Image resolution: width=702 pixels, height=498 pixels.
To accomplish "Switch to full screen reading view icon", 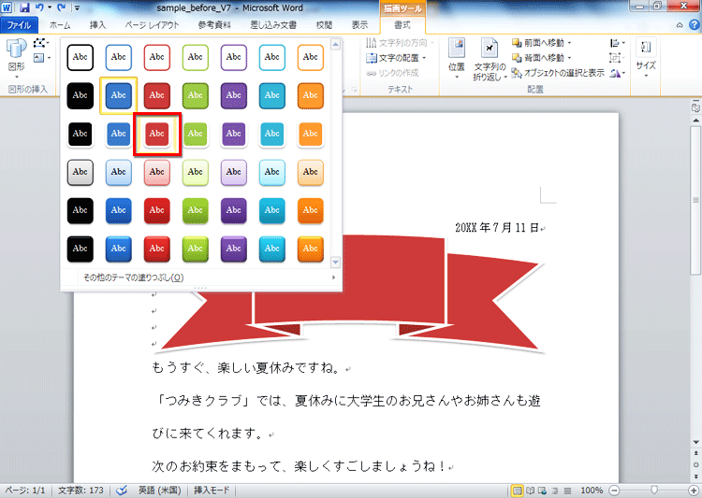I will coord(530,491).
